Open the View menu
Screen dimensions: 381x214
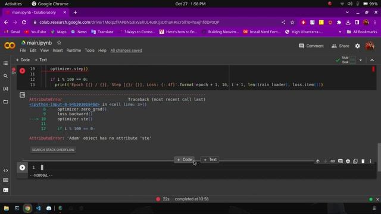point(45,51)
